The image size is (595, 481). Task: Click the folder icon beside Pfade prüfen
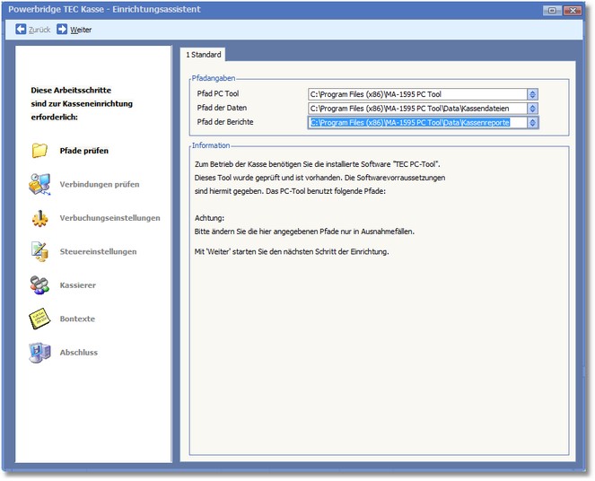[39, 151]
